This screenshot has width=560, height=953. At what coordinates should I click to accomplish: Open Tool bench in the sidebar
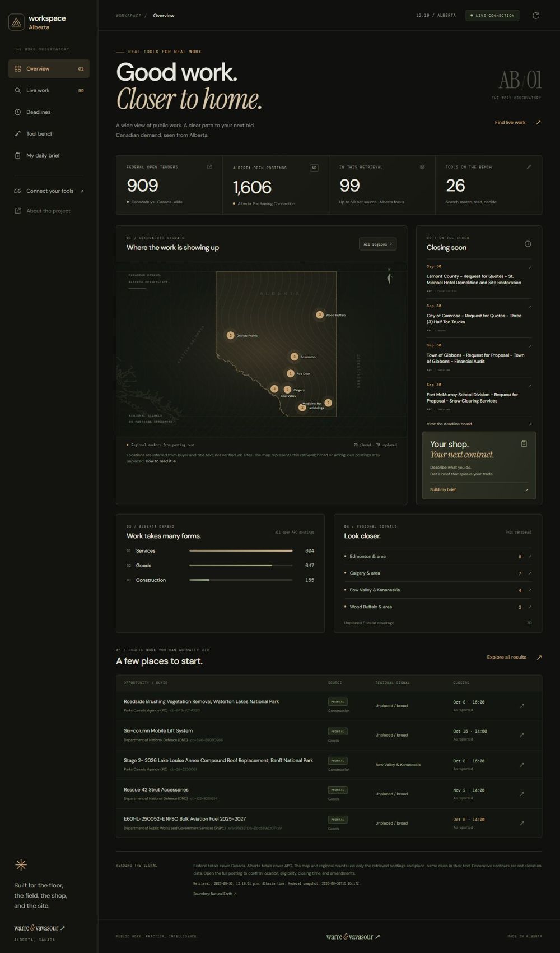tap(49, 134)
